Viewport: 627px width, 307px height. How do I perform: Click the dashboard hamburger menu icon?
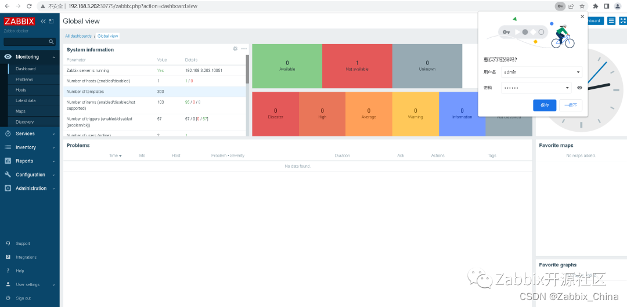[x=611, y=21]
